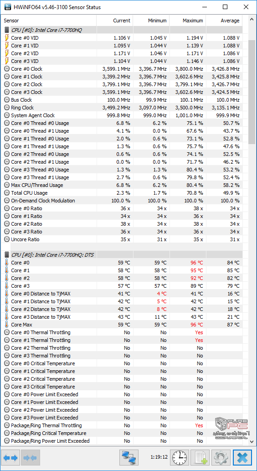This screenshot has width=257, height=471.
Task: Click the shrink layout arrows icon
Action: tap(30, 458)
